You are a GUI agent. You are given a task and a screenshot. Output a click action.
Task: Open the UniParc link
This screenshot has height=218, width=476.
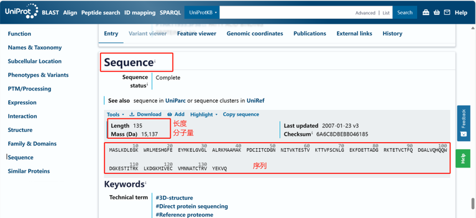coord(175,100)
